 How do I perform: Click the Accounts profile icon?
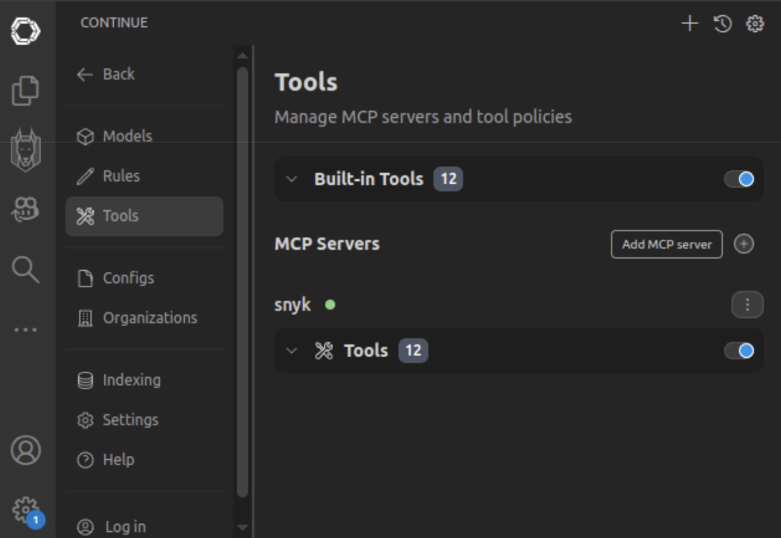(x=25, y=450)
